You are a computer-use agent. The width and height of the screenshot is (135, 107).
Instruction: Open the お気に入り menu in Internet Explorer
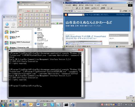point(89,5)
